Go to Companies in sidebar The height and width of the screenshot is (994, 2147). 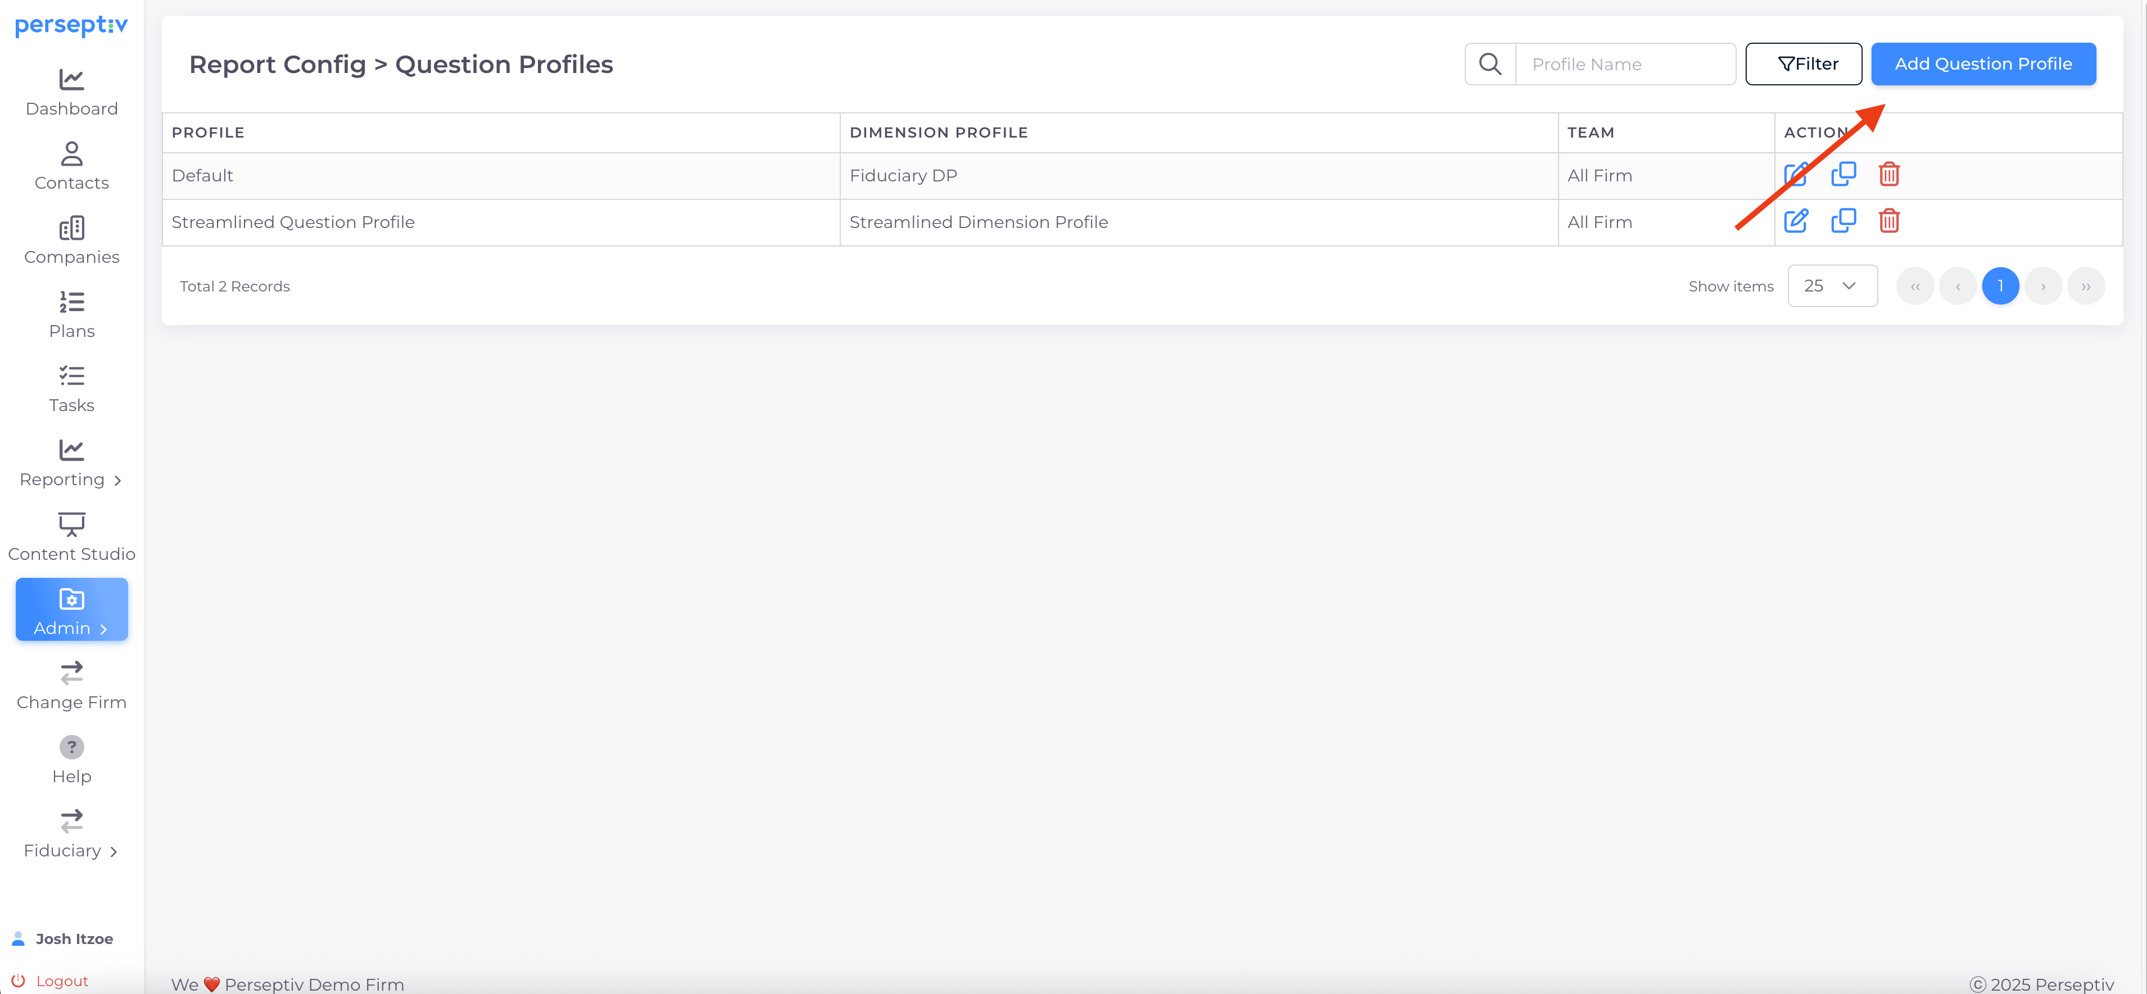72,240
